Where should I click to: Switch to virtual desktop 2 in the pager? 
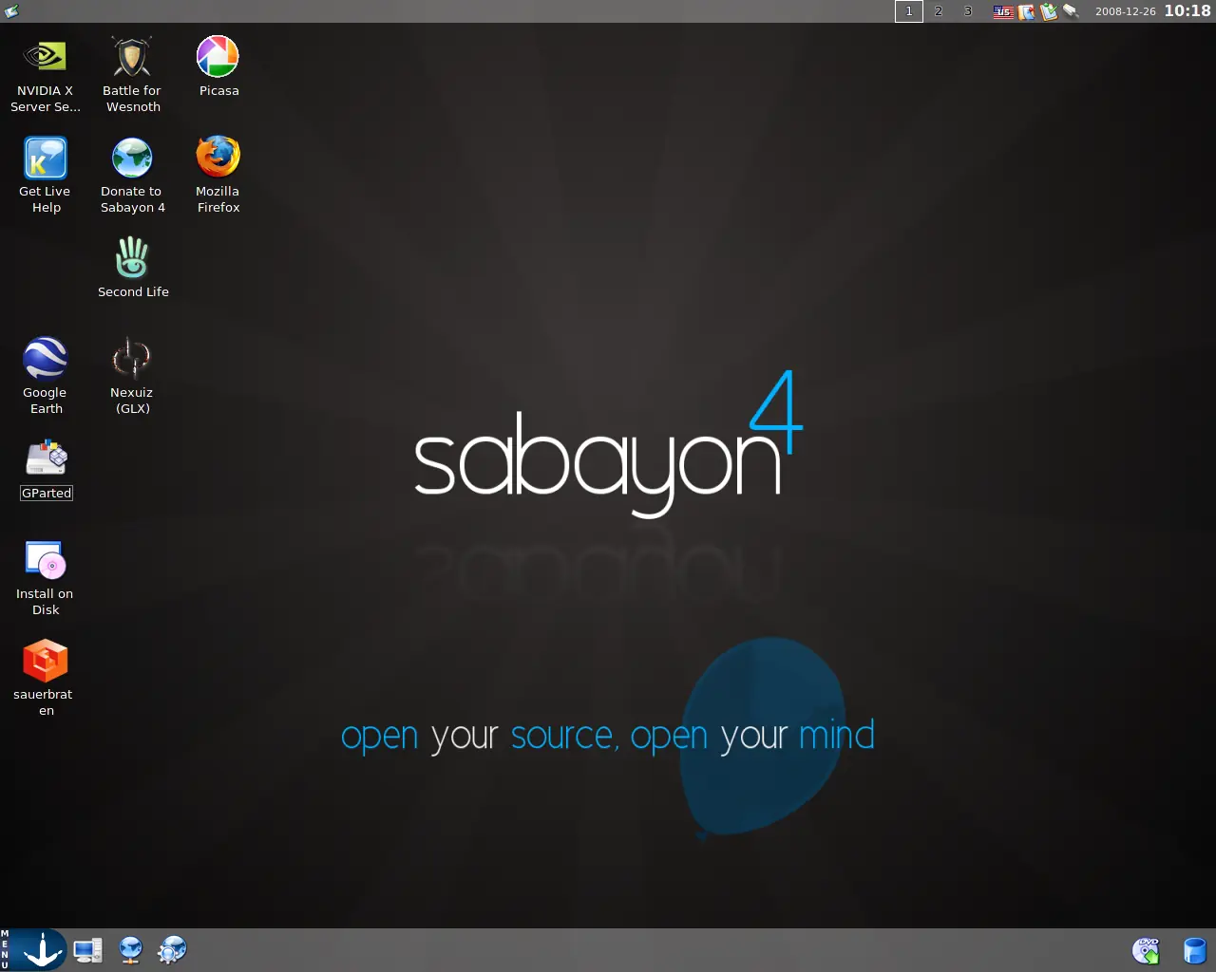939,11
